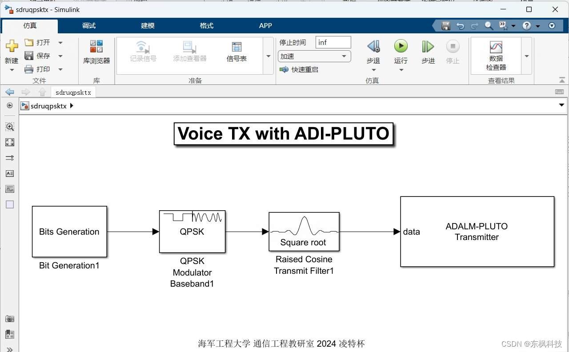Viewport: 569px width, 352px height.
Task: Select the Raised Cosine Transmit Filter1 block
Action: (304, 232)
